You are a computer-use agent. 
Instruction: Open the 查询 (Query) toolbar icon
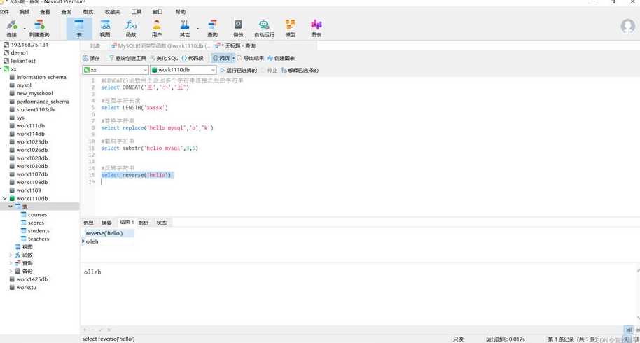[x=213, y=28]
